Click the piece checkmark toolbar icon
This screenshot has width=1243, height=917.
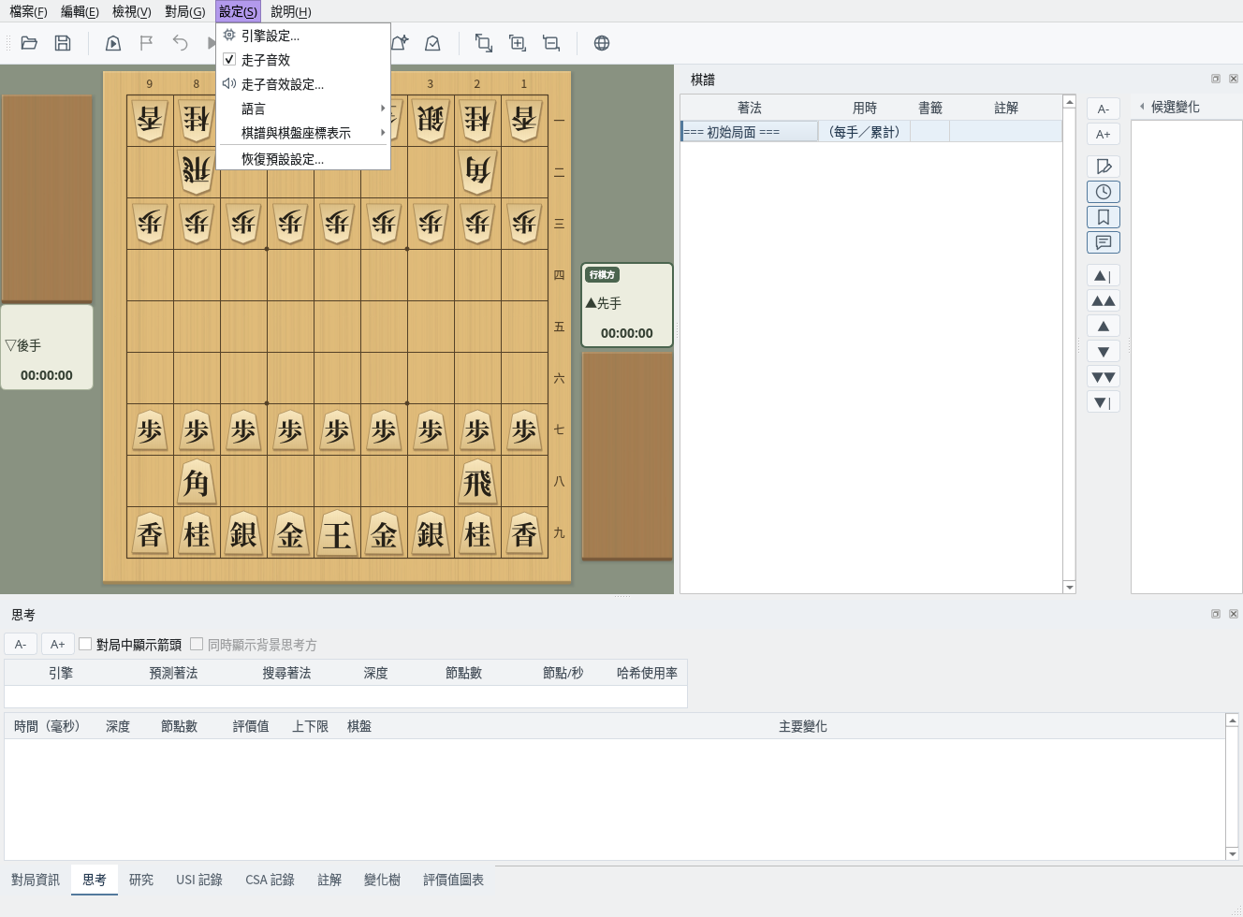point(432,43)
